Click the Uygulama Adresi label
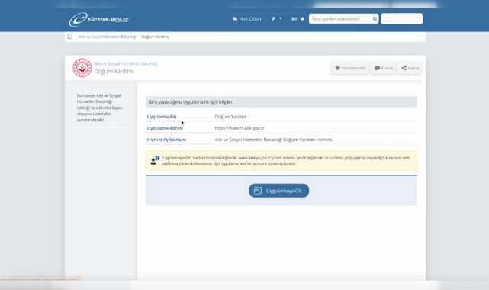 tap(165, 128)
